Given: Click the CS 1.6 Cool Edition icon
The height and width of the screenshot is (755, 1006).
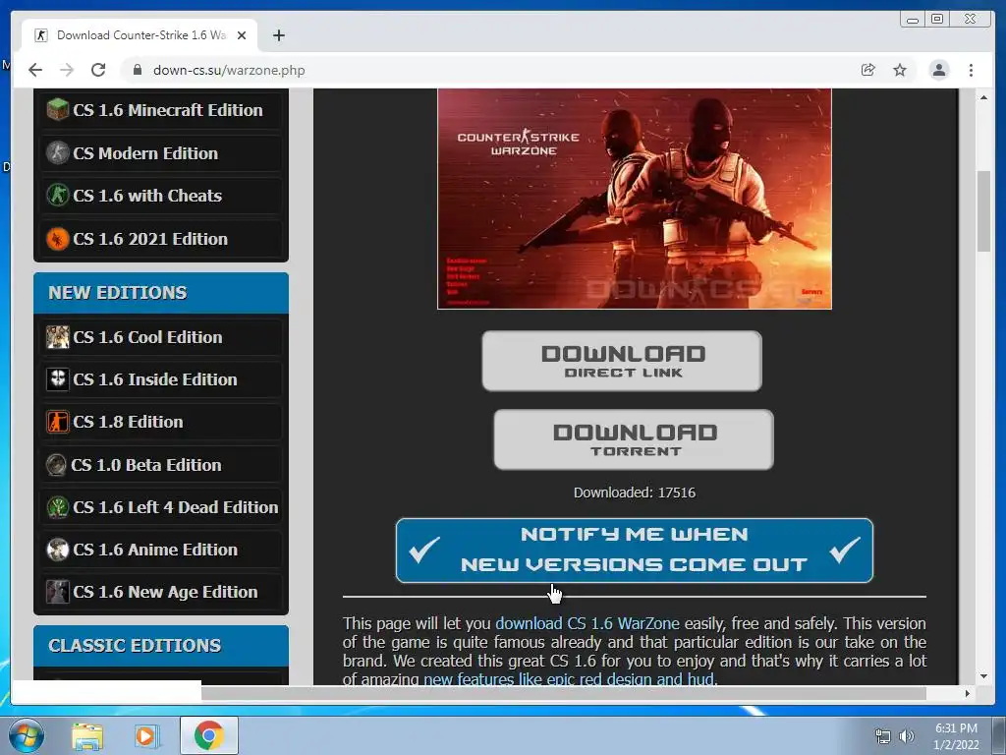Looking at the screenshot, I should click(x=58, y=337).
